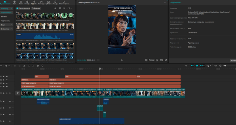Click the Полное quality button in player
Image resolution: width=236 pixels, height=125 pixels.
(152, 60)
